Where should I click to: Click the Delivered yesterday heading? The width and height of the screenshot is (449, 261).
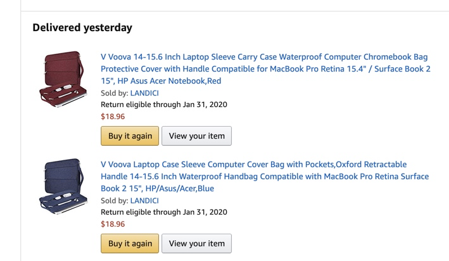(82, 28)
